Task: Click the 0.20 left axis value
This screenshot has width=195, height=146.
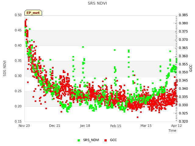Action: tap(18, 106)
